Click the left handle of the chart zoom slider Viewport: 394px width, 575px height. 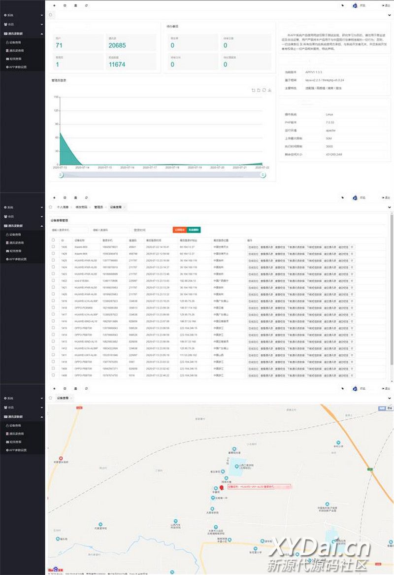[x=61, y=175]
